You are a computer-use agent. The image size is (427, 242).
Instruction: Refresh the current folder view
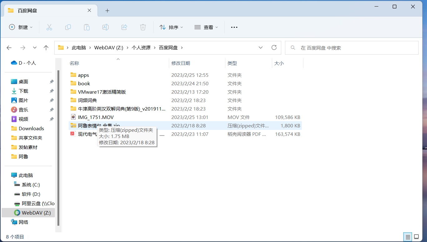click(x=274, y=47)
